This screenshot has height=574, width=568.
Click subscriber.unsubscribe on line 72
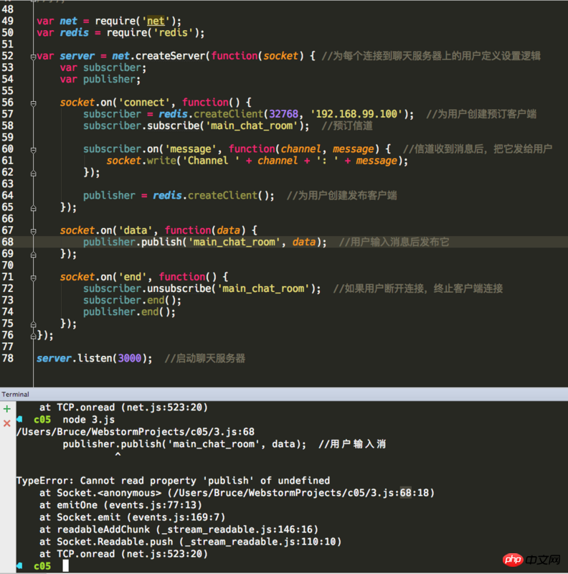click(147, 288)
